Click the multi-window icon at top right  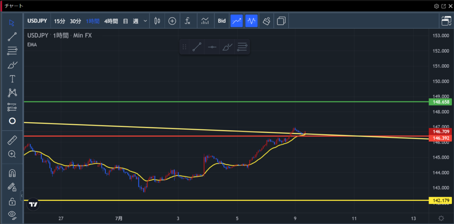446,21
